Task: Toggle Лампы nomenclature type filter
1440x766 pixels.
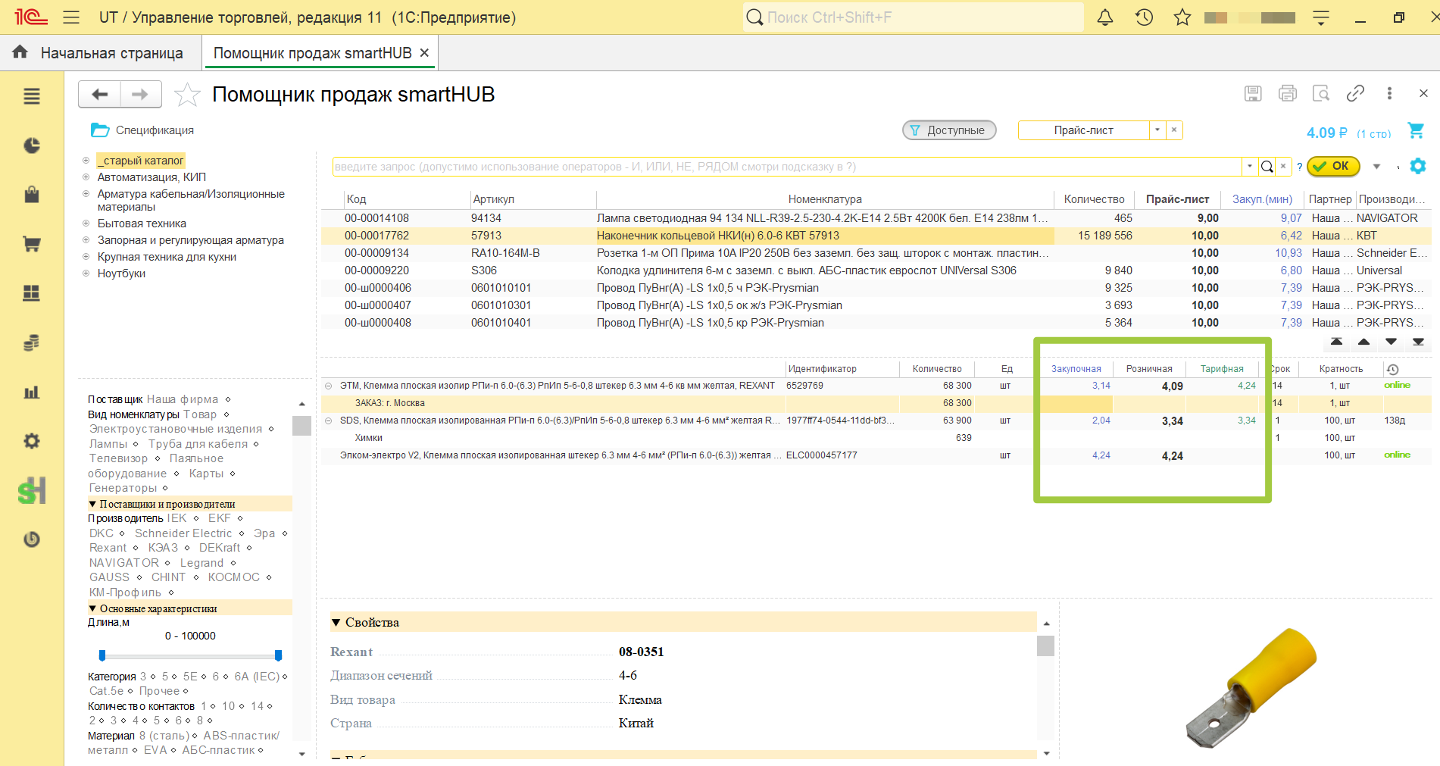Action: tap(108, 444)
